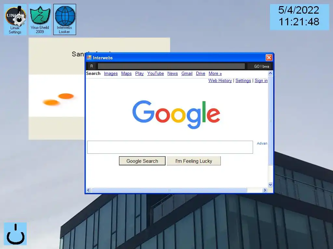The width and height of the screenshot is (333, 249).
Task: Open the Linuix Settings desktop icon
Action: click(x=15, y=19)
